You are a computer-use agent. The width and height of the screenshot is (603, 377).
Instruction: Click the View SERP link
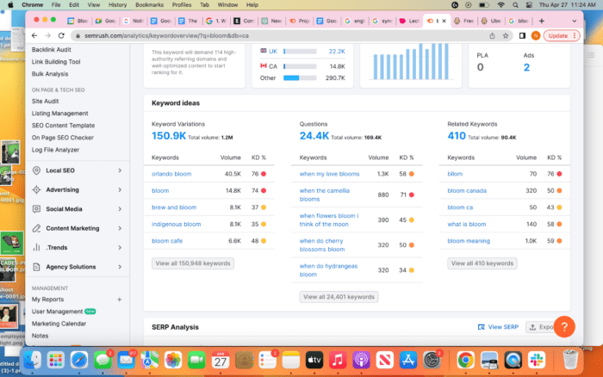click(x=498, y=327)
